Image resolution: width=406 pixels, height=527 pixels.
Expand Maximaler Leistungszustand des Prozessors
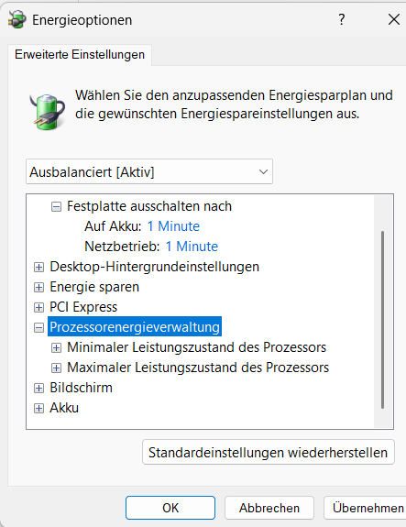(56, 368)
